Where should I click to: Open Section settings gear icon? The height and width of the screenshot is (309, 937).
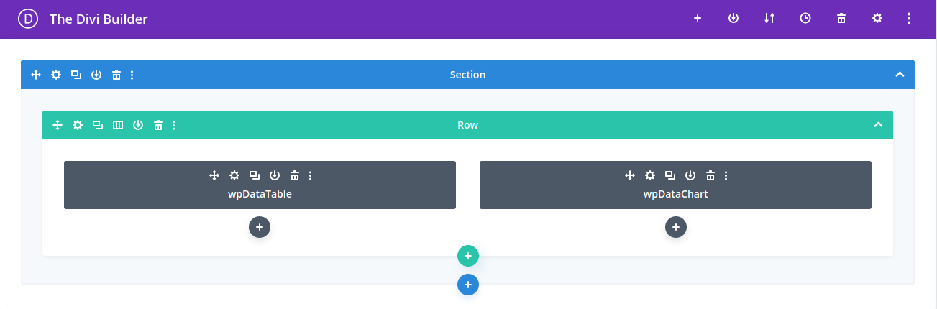(x=56, y=75)
